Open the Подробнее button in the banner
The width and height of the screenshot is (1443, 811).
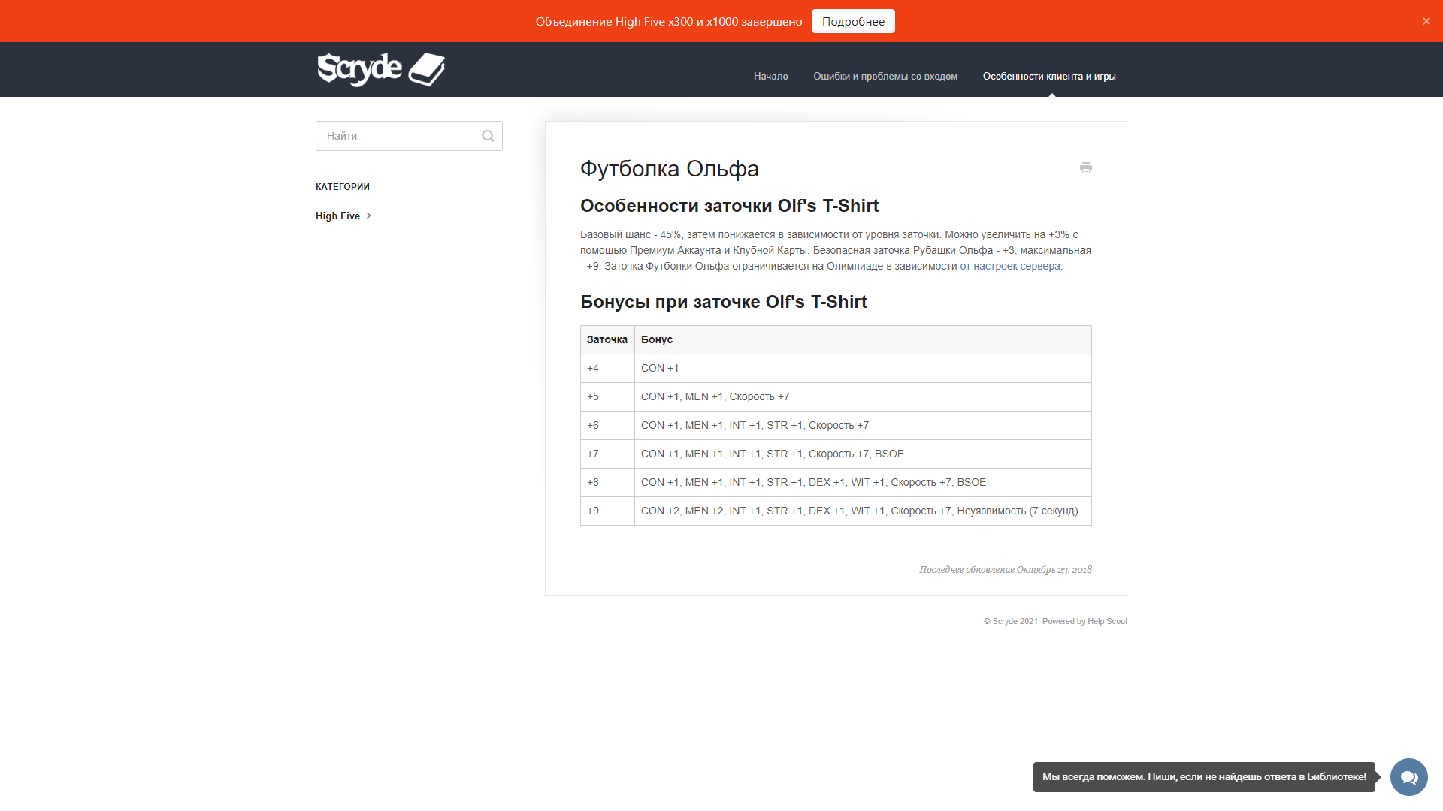[x=853, y=21]
